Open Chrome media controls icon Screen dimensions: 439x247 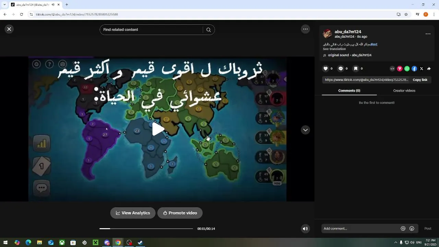tap(417, 14)
